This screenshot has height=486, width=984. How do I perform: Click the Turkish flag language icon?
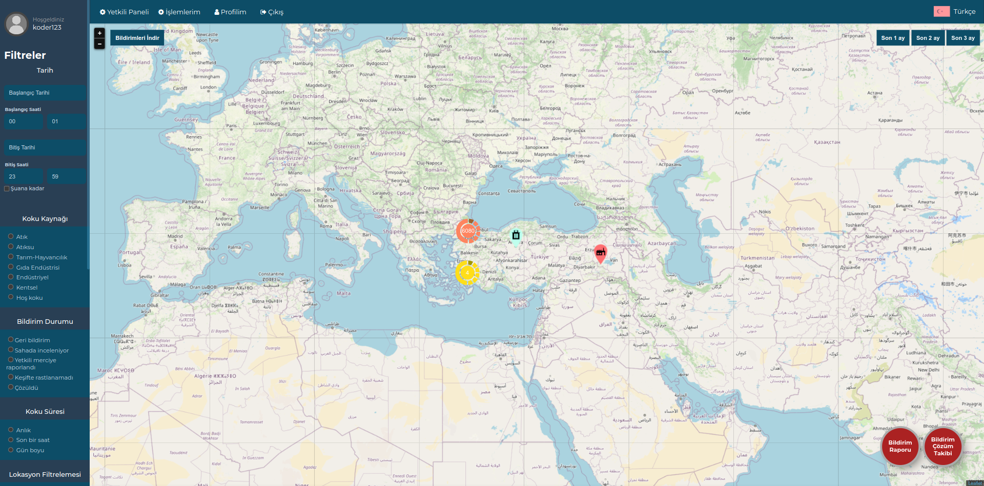click(941, 11)
